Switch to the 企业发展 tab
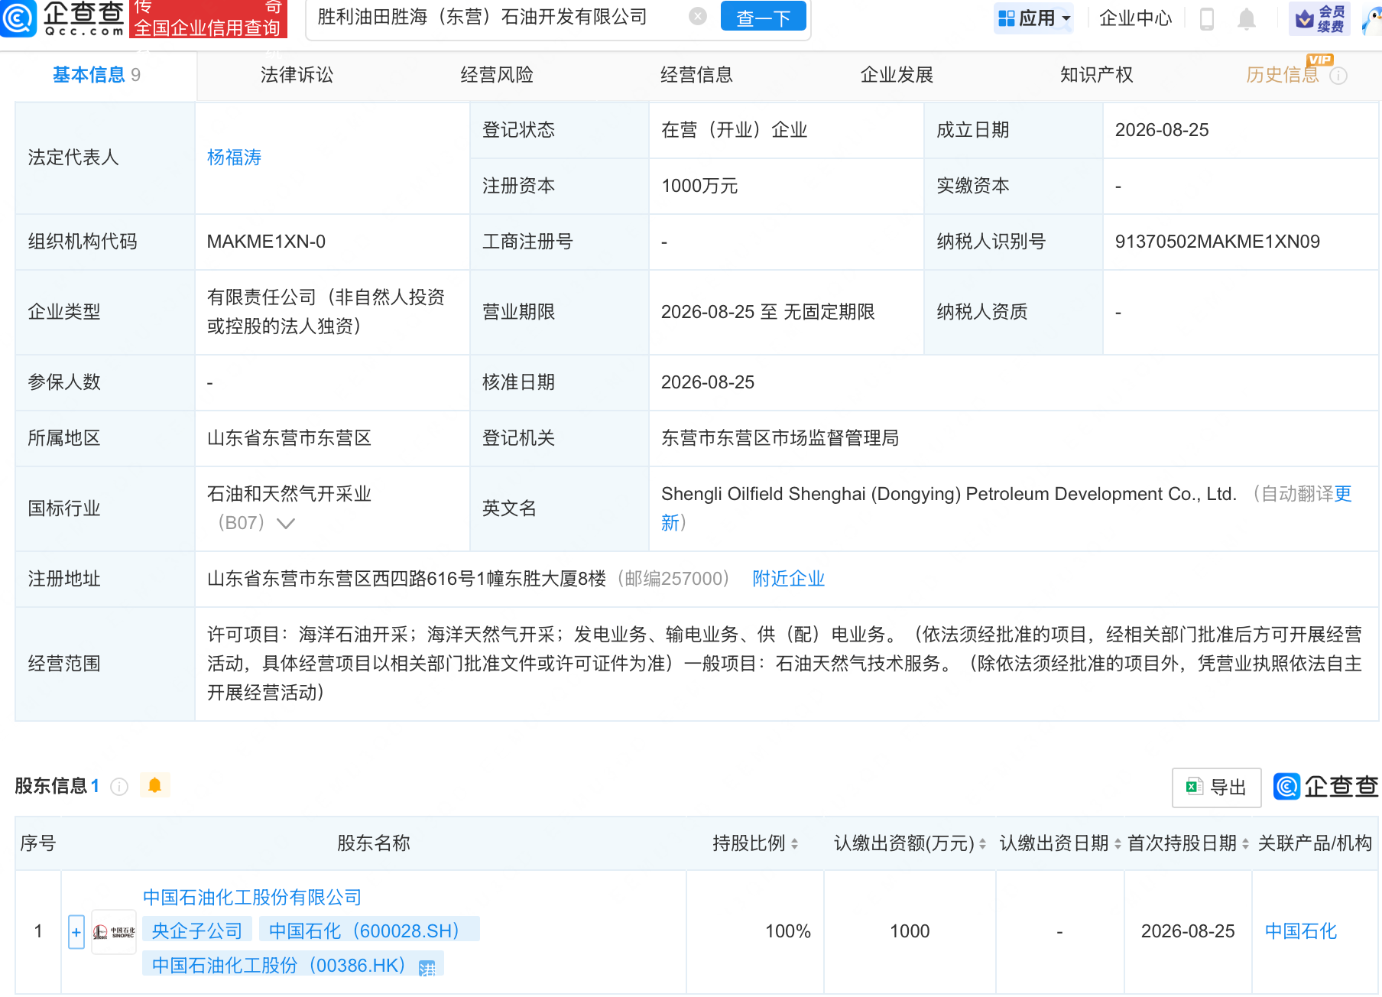Viewport: 1382px width, 997px height. click(x=897, y=75)
